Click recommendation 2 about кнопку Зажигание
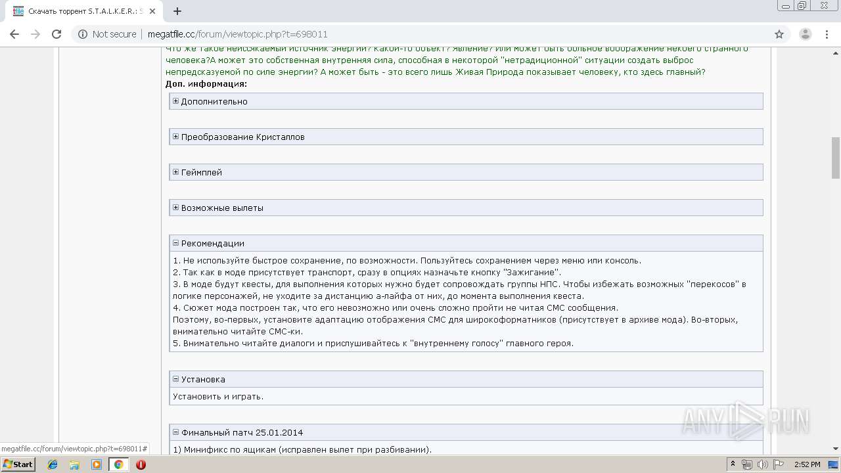841x473 pixels. tap(367, 272)
